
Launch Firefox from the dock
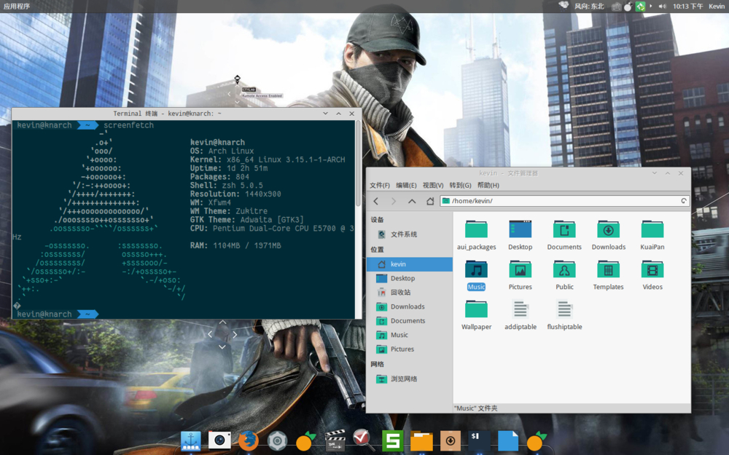coord(249,440)
